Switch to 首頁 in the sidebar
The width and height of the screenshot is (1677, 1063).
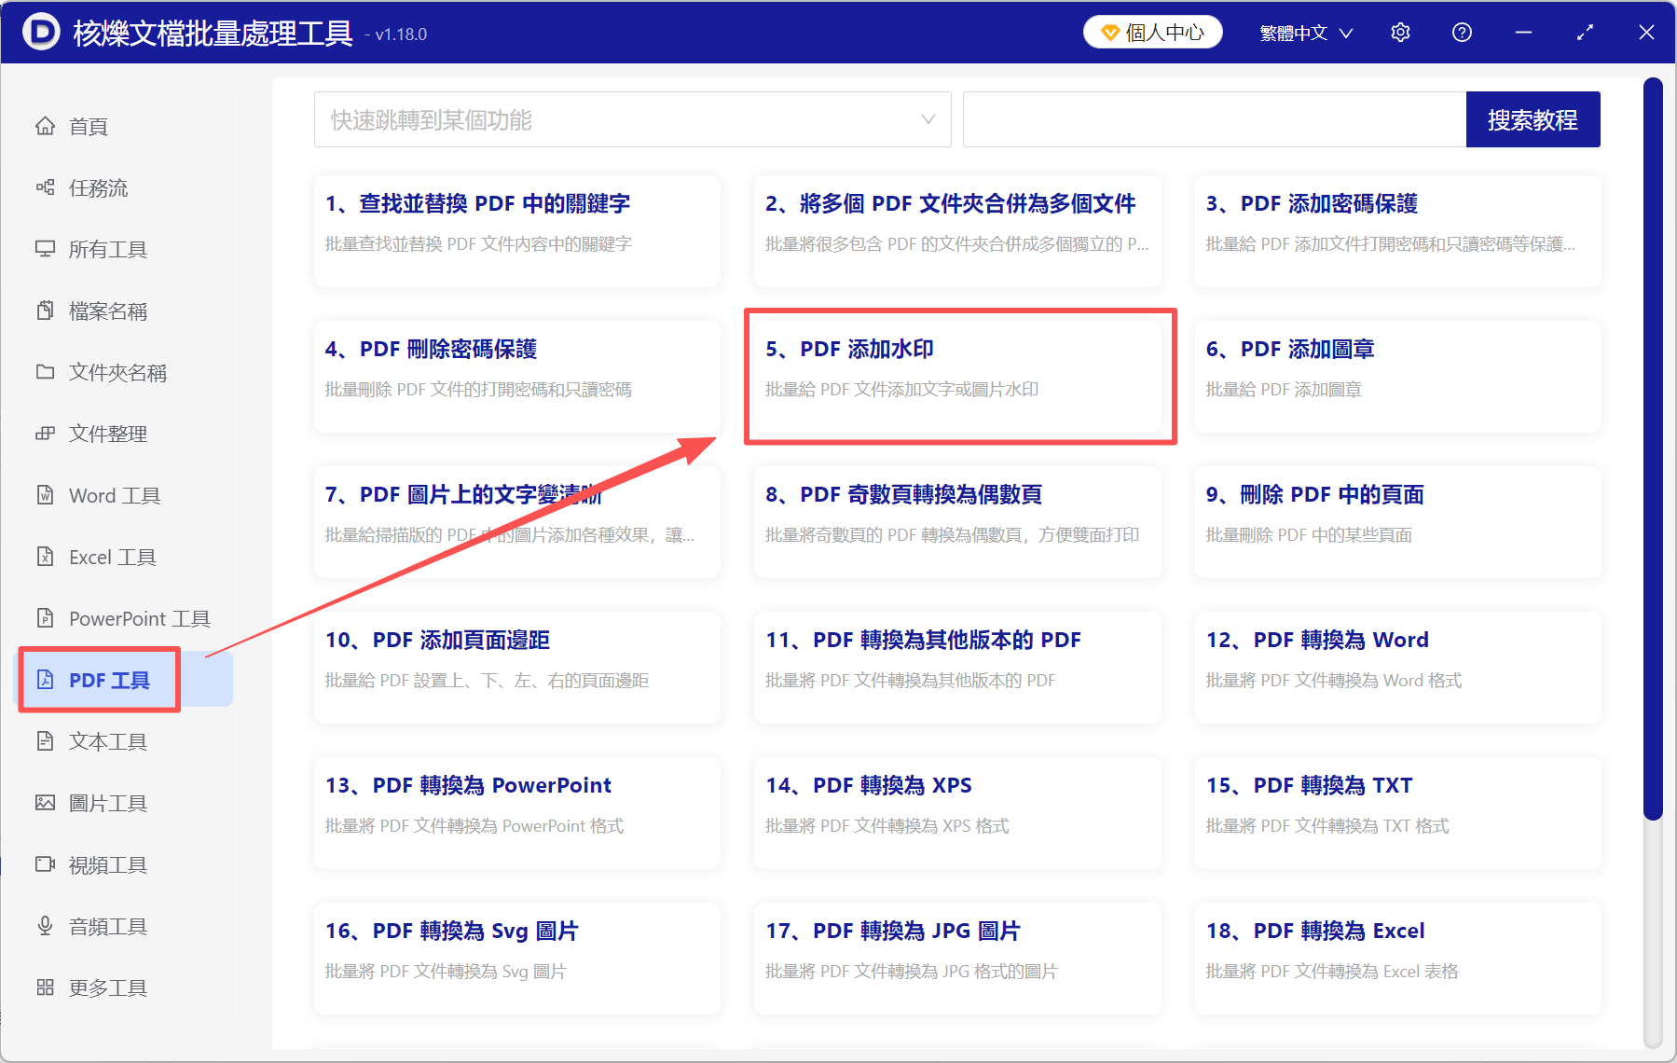[89, 126]
